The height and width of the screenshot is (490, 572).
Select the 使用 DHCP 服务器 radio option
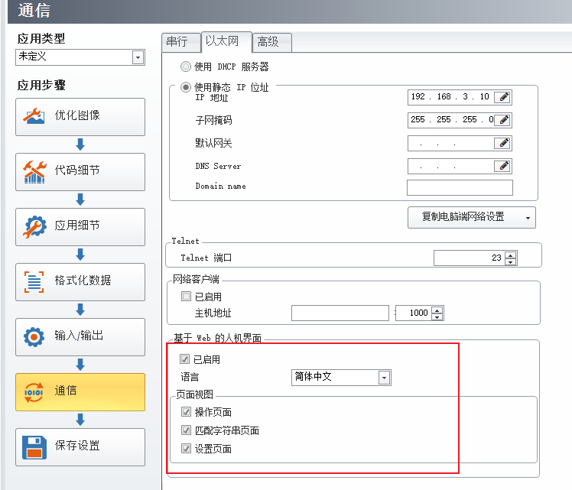(186, 67)
